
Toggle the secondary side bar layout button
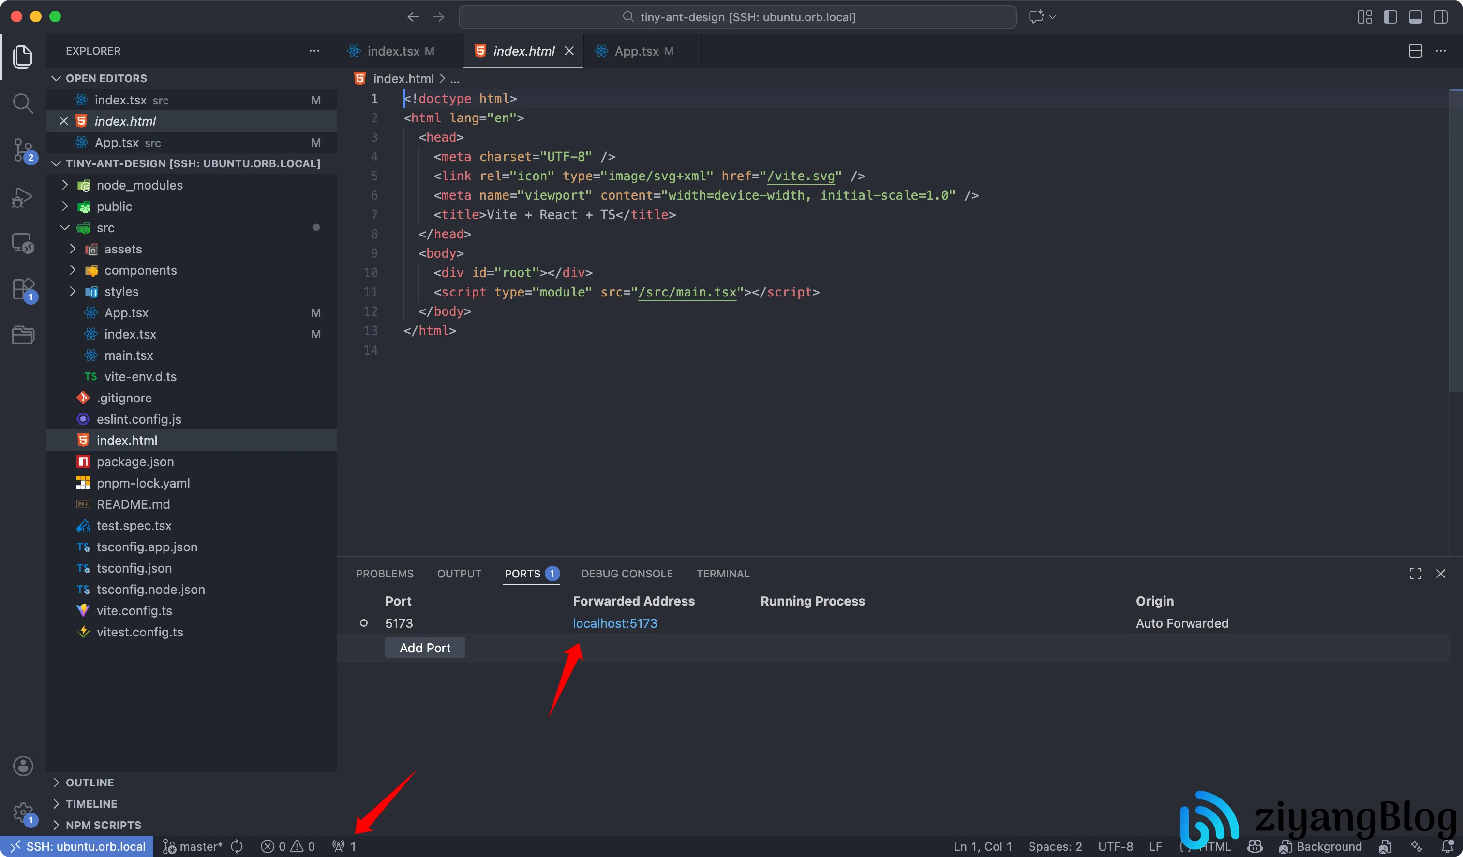pos(1440,17)
